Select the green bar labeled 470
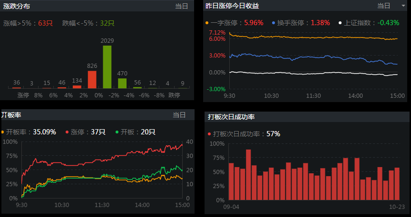 (x=122, y=83)
